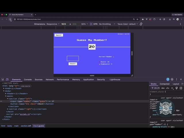The height and width of the screenshot is (138, 184).
Task: Switch to the Layout tab
Action: (176, 84)
